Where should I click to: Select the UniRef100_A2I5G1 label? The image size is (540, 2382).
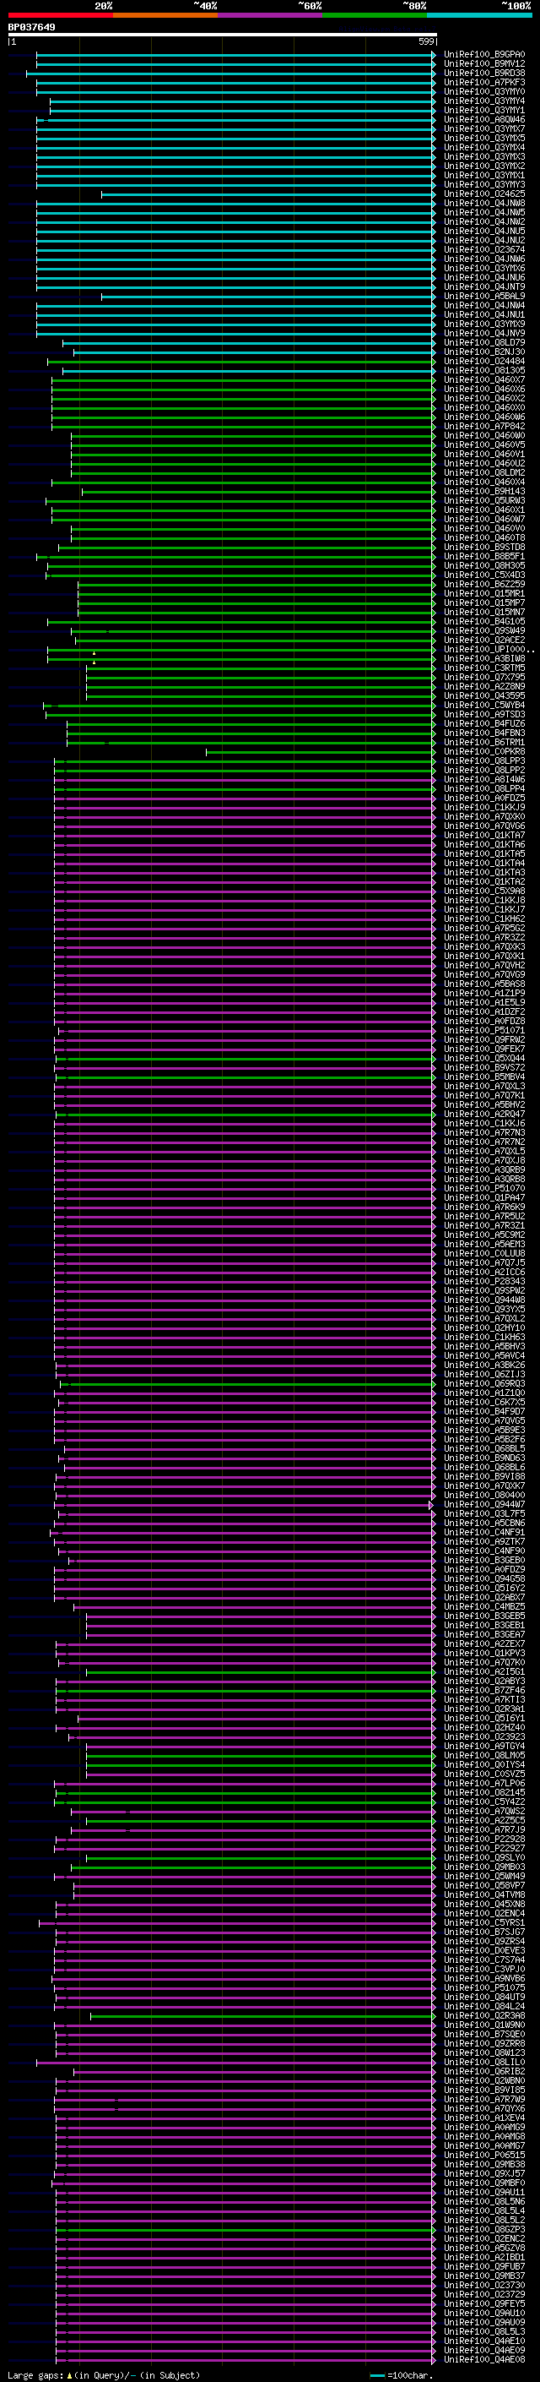pos(484,1672)
